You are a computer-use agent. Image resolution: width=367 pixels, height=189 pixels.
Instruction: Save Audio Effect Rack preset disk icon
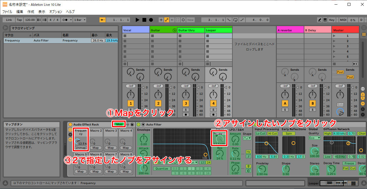click(132, 124)
